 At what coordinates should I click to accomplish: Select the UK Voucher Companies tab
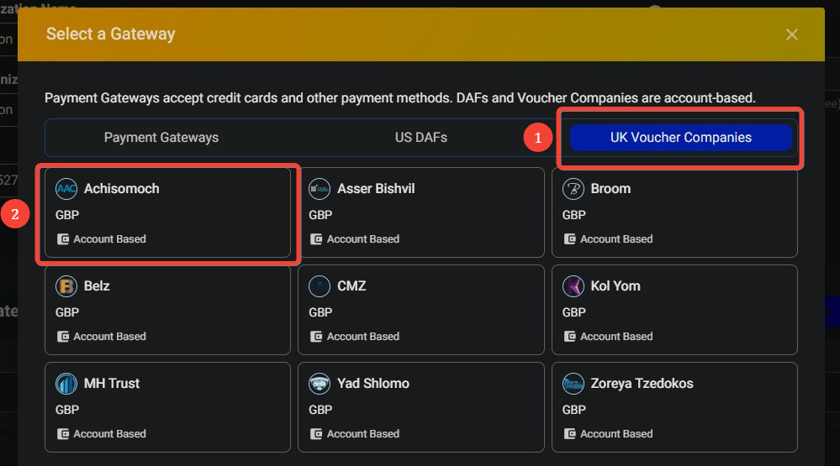681,138
